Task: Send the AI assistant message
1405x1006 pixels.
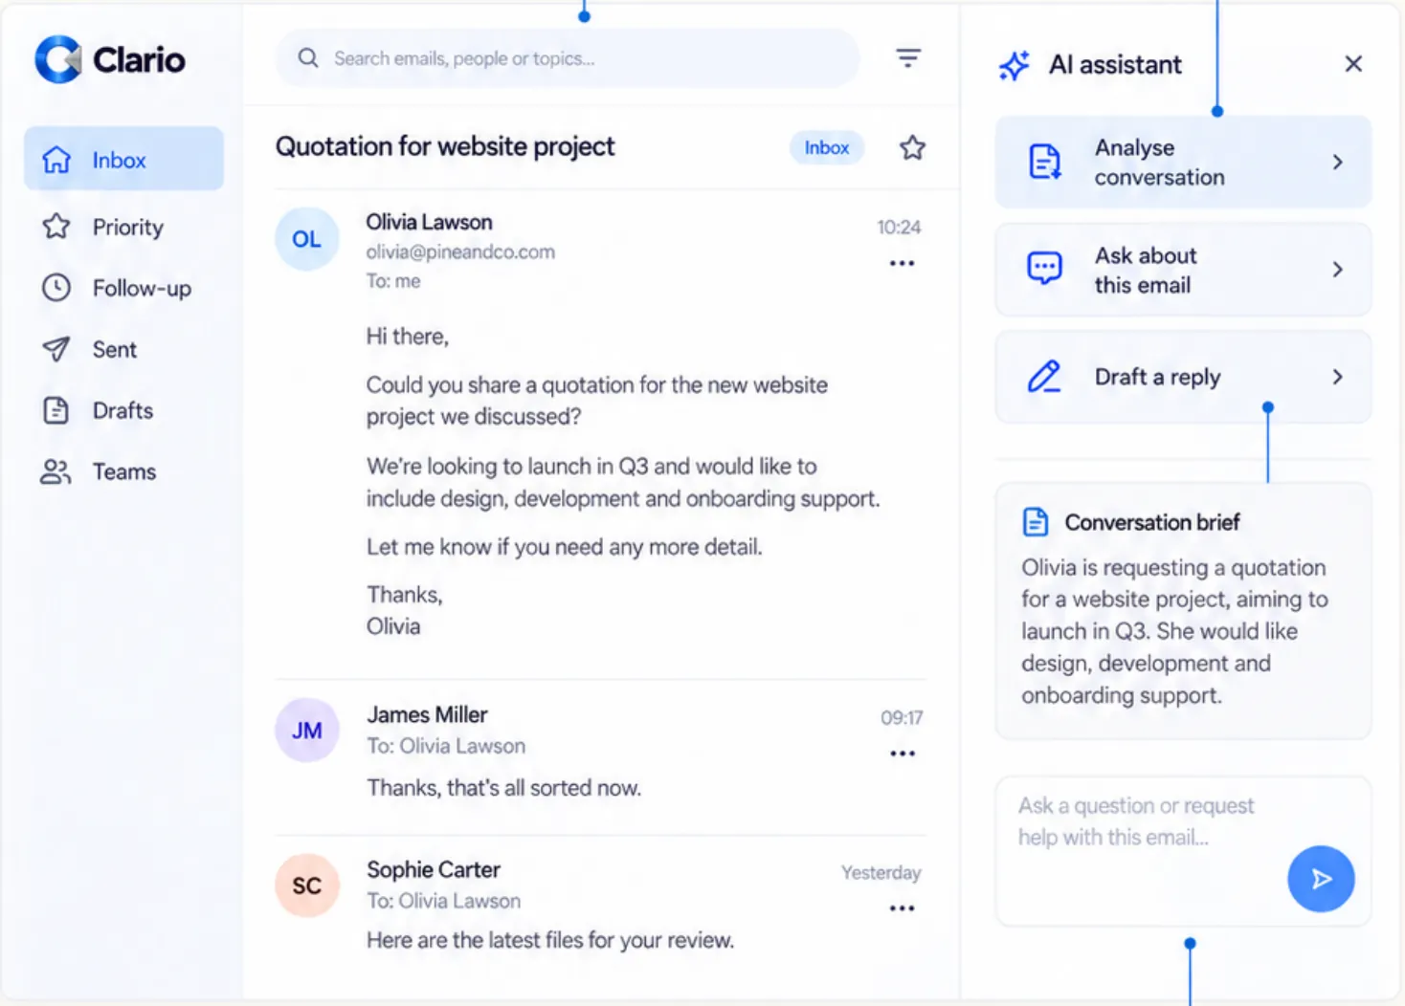Action: tap(1321, 879)
